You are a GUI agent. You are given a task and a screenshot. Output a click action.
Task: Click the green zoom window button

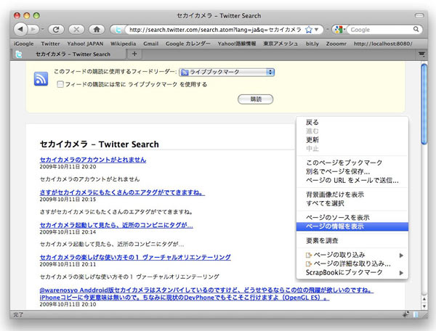pos(36,15)
